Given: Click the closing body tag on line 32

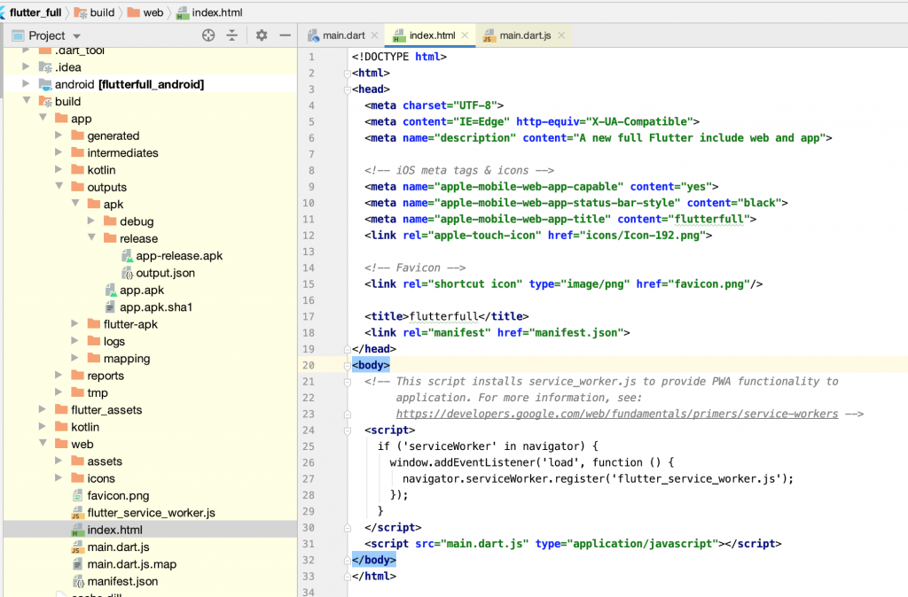Looking at the screenshot, I should click(373, 560).
